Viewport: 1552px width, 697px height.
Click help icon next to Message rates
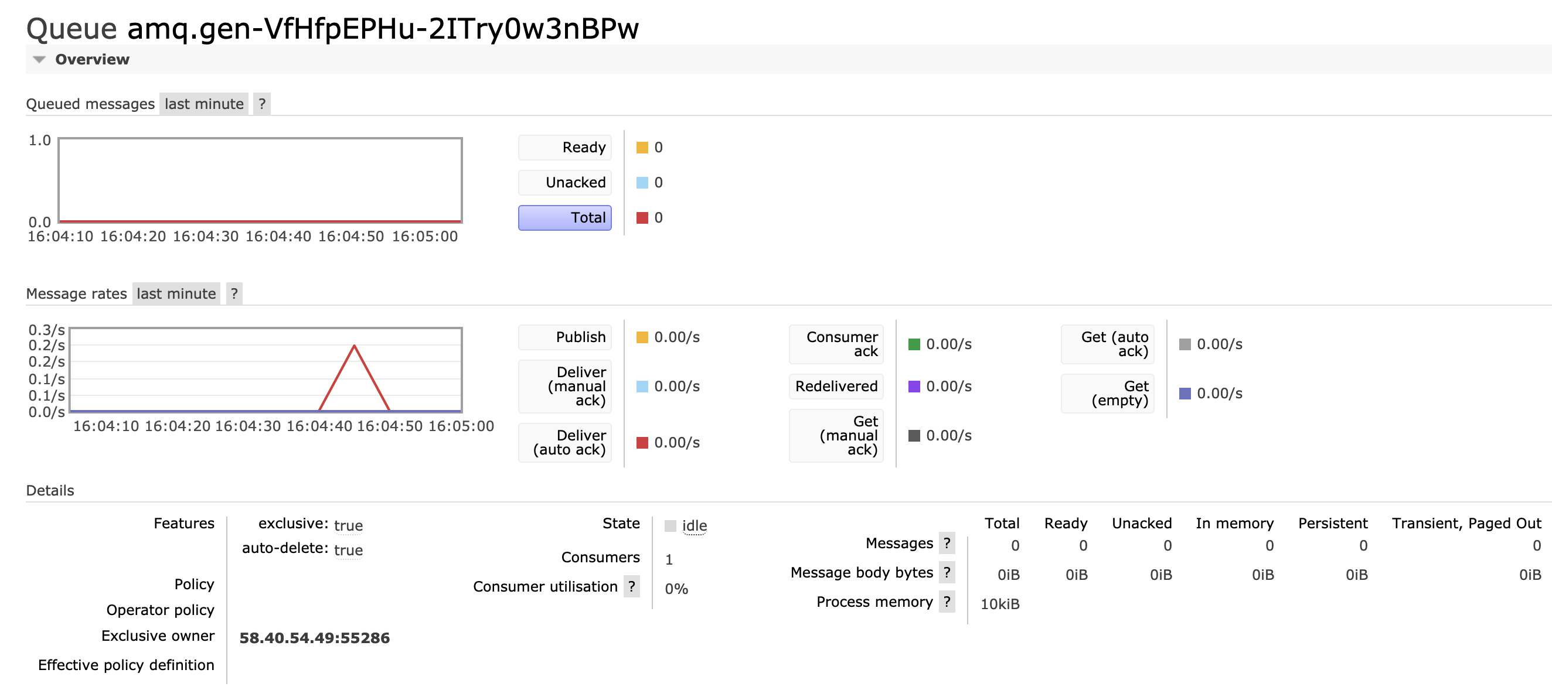[x=234, y=293]
